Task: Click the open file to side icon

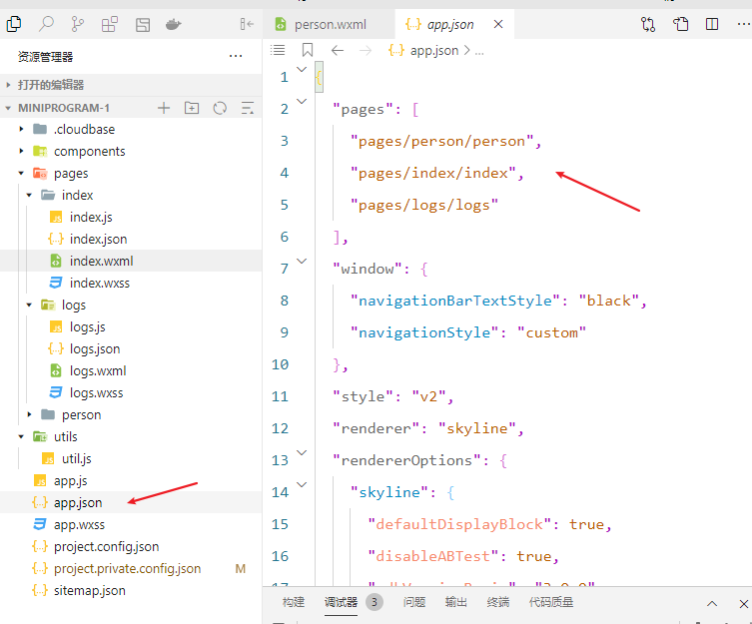Action: point(680,24)
